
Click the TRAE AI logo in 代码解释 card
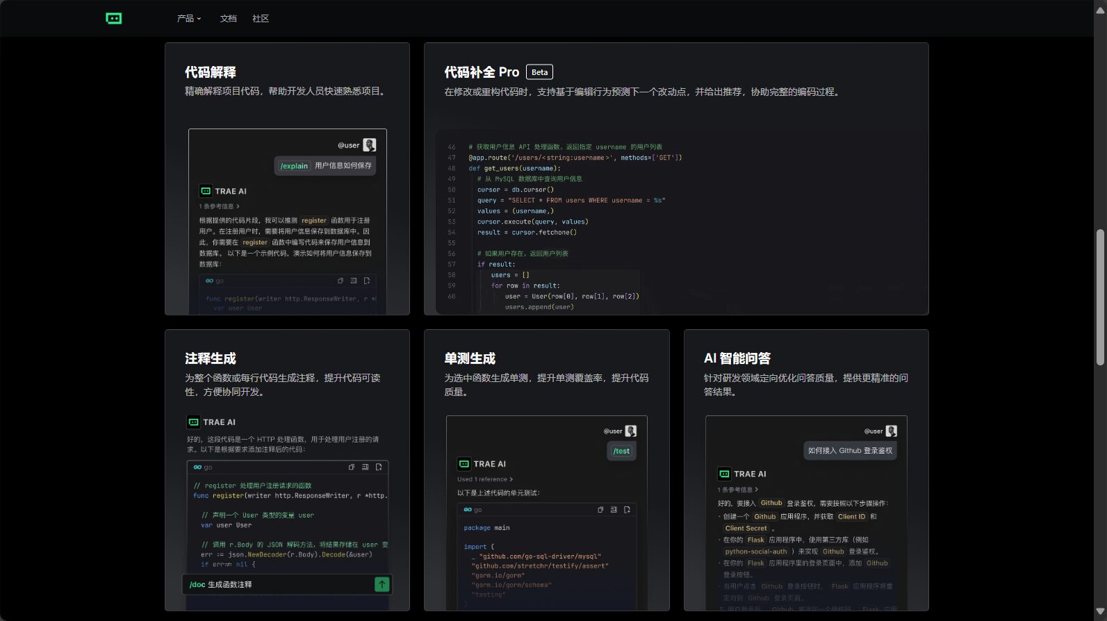coord(206,191)
